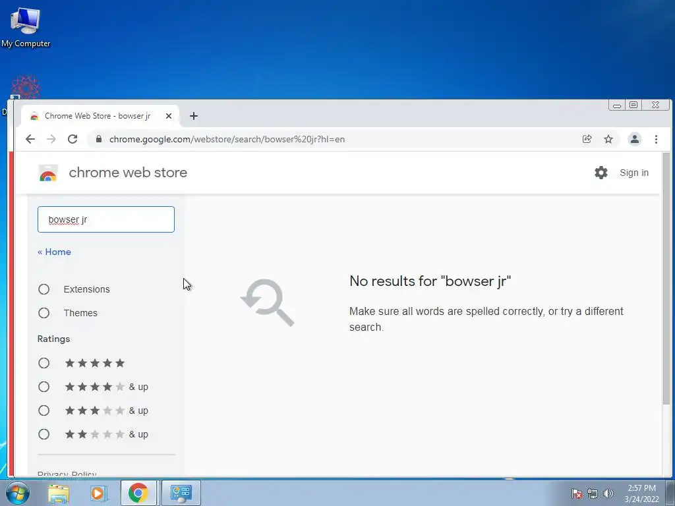Open File Explorer from the taskbar
Screen dimensions: 675x506
[x=58, y=493]
